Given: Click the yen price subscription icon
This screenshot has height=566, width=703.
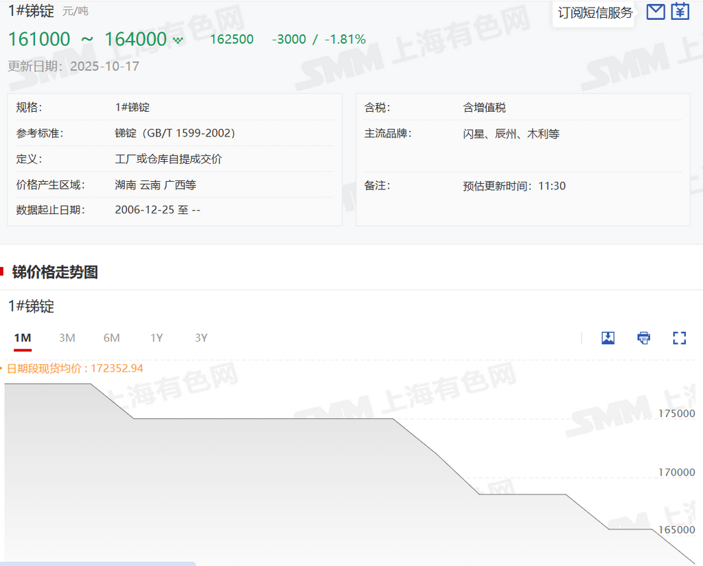Looking at the screenshot, I should pos(680,12).
